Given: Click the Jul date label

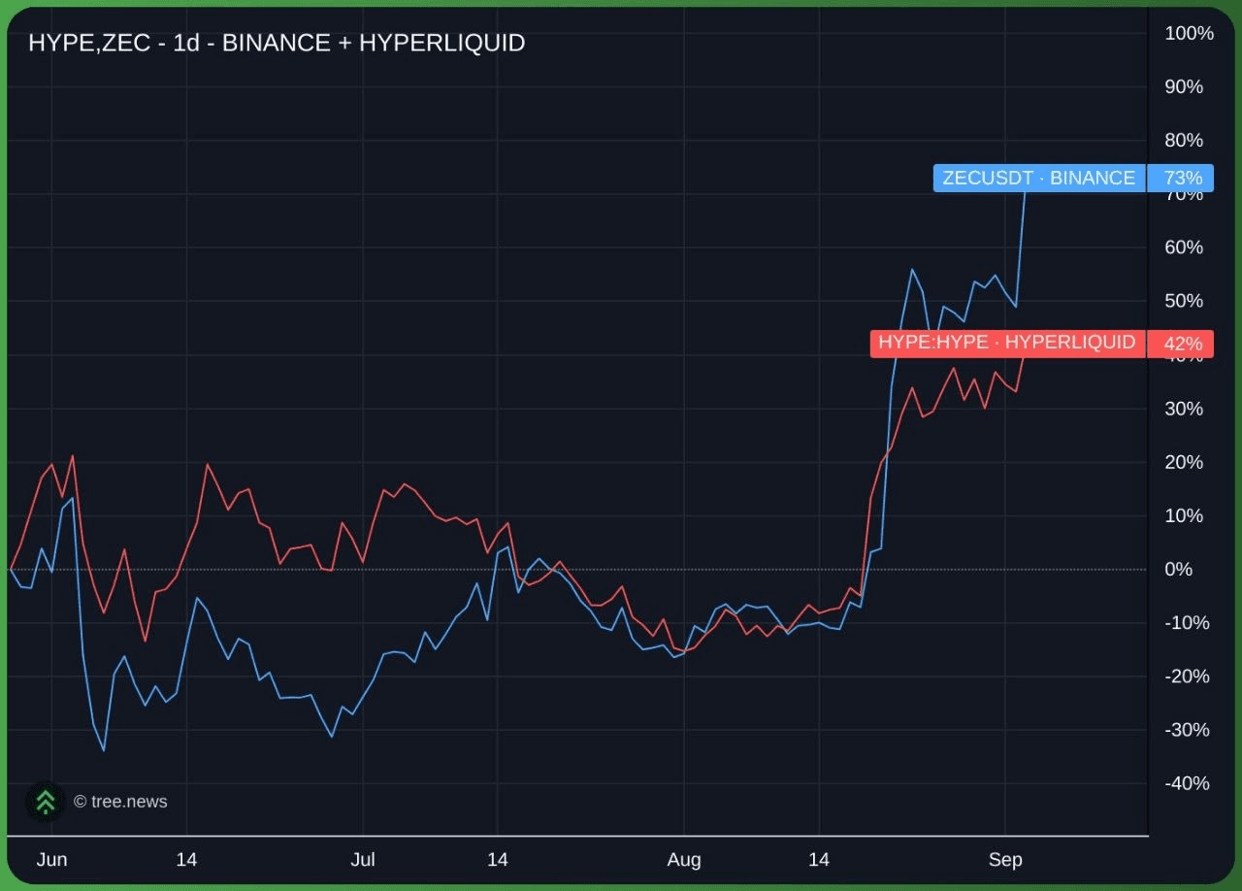Looking at the screenshot, I should pos(363,860).
